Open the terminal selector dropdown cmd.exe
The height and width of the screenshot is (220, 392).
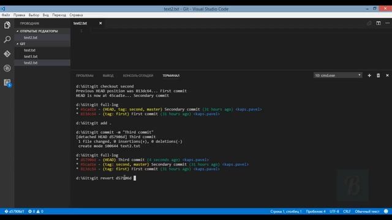pyautogui.click(x=337, y=75)
